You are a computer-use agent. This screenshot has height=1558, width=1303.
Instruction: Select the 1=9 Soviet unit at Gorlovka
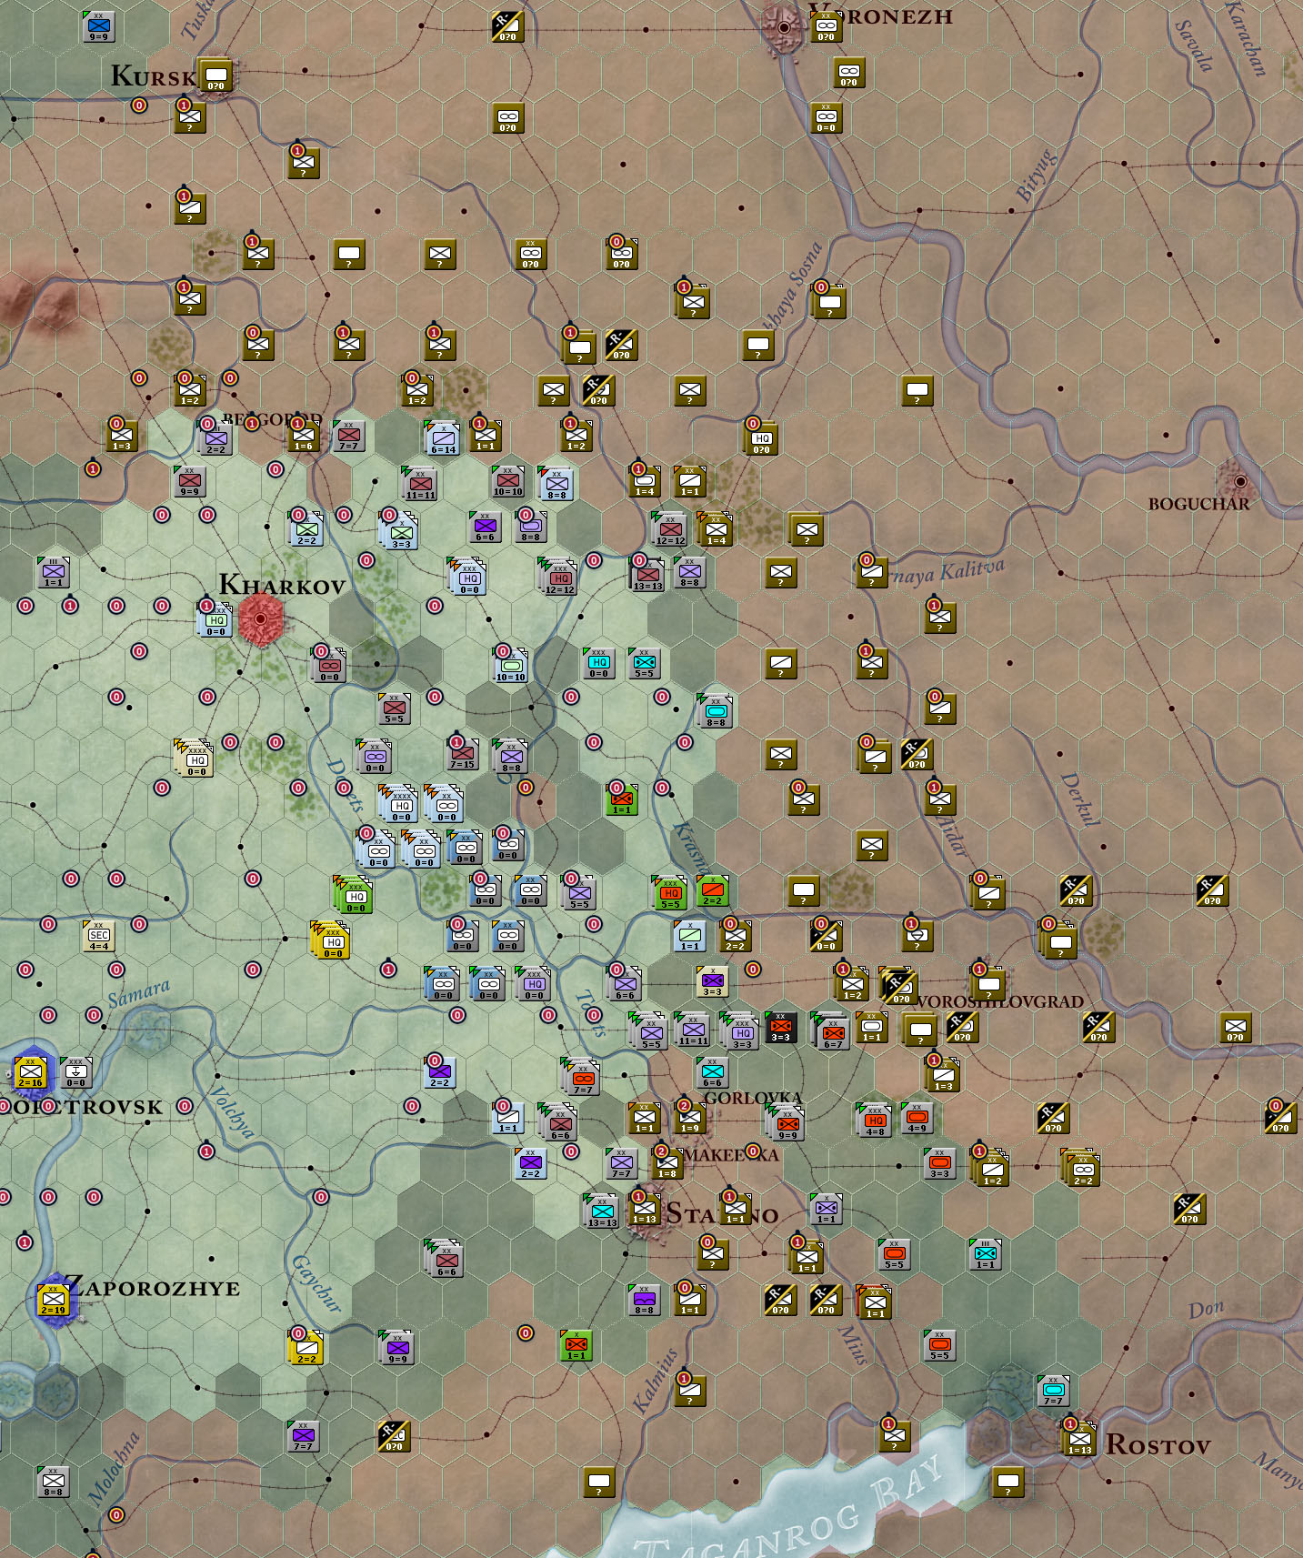click(x=690, y=1119)
